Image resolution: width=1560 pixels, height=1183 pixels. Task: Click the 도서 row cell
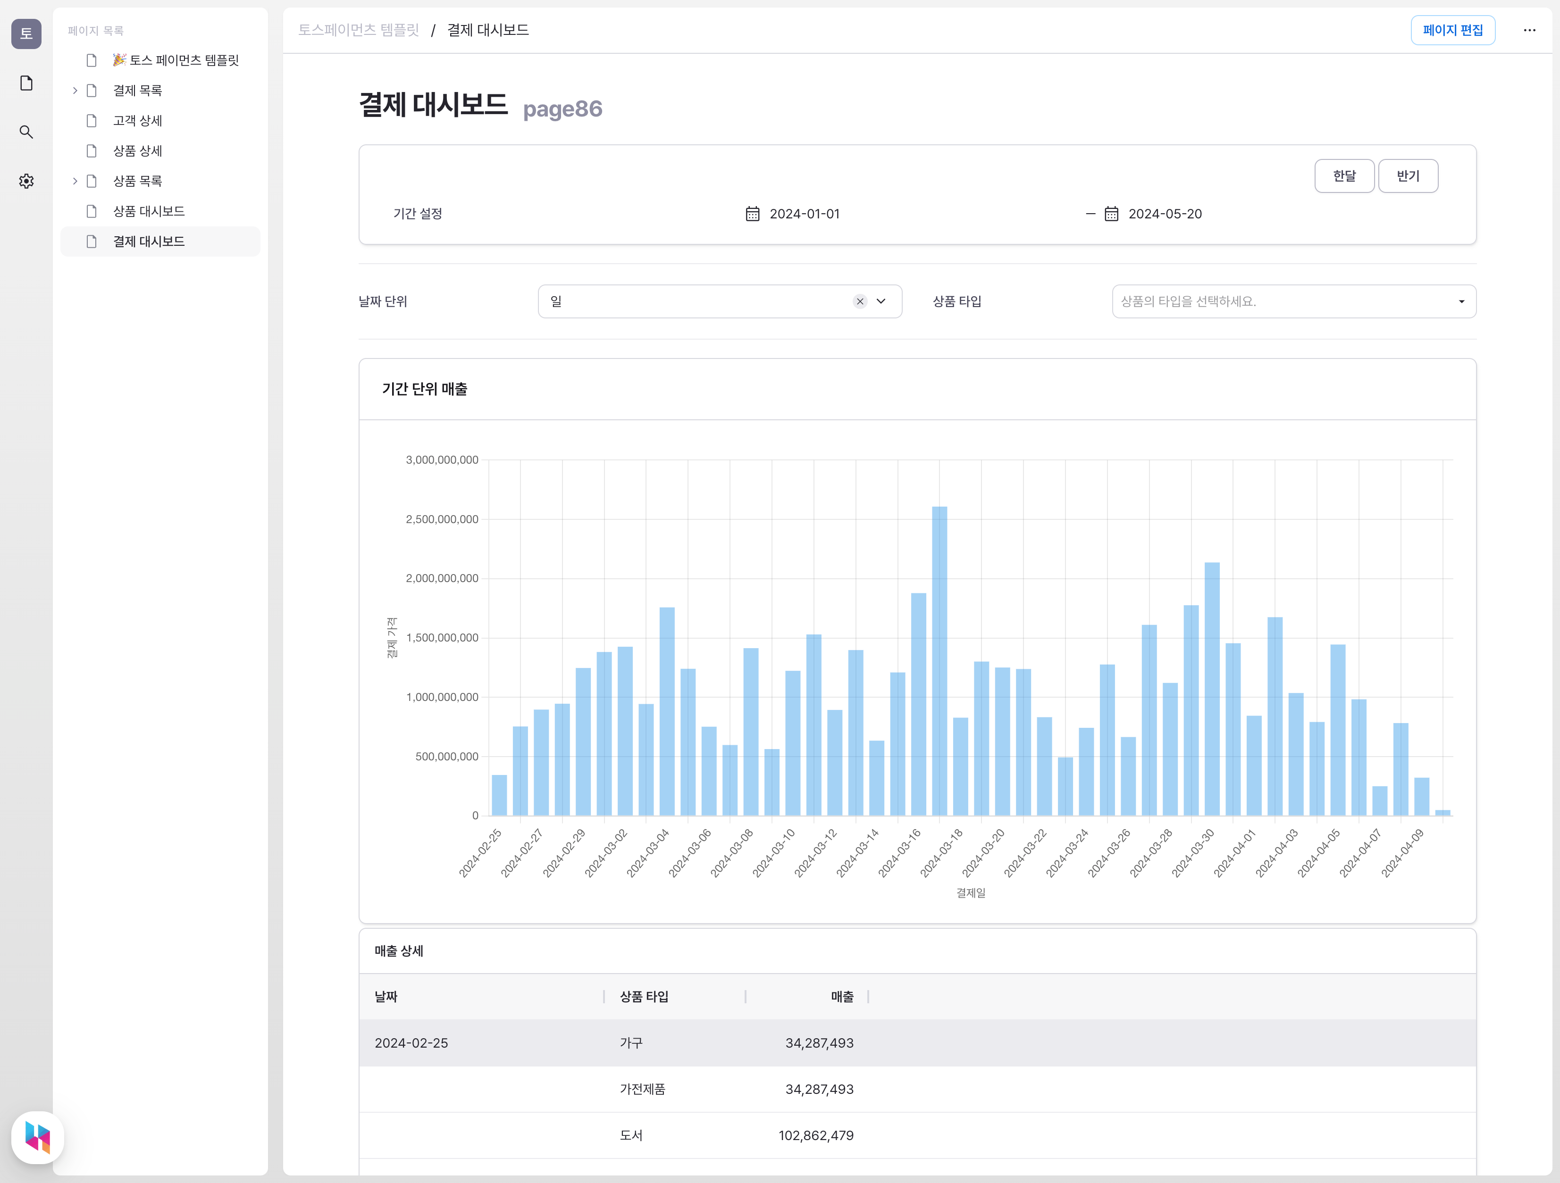(x=631, y=1135)
